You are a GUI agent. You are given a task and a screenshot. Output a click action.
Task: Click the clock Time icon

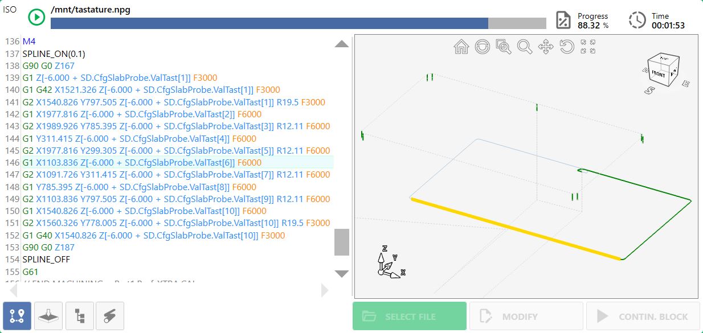point(637,20)
